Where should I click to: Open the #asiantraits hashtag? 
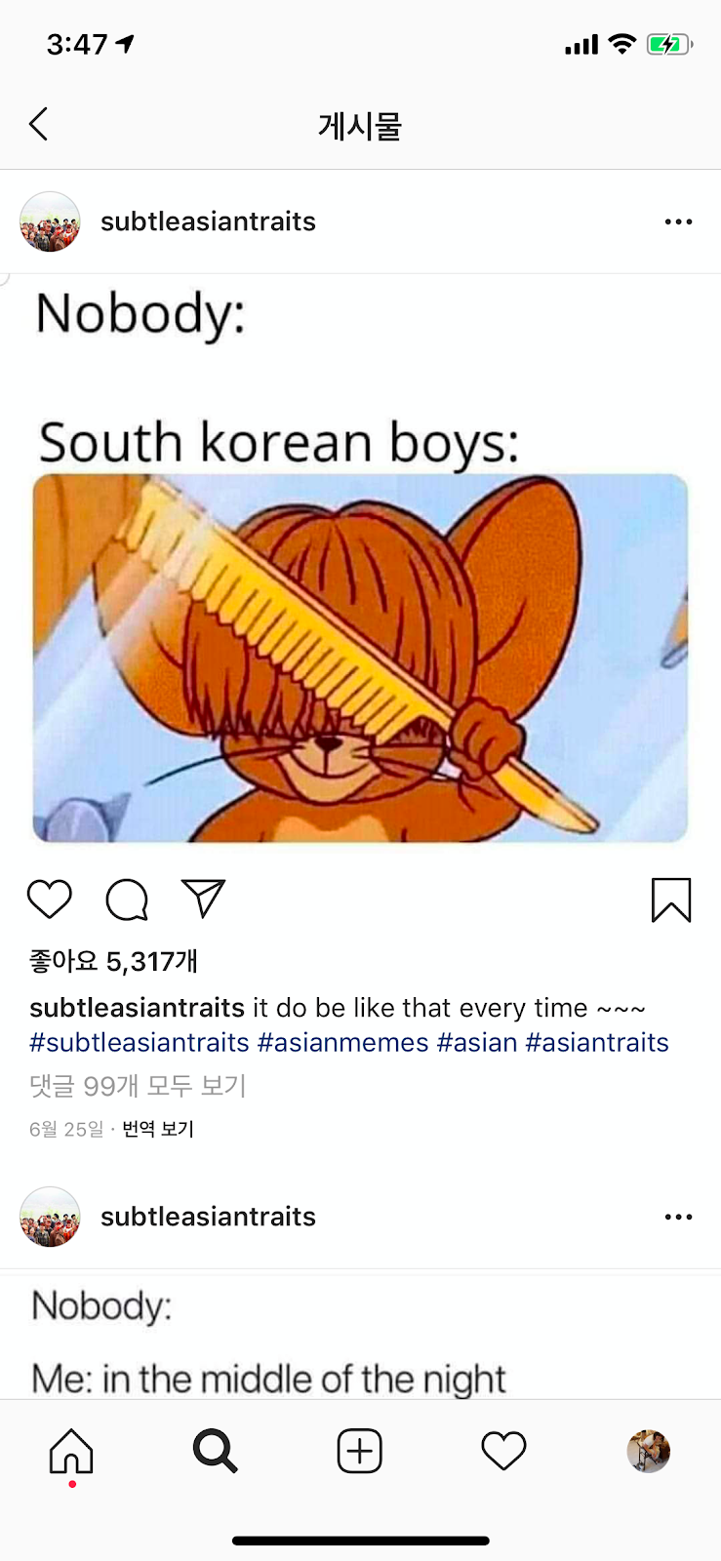(x=597, y=1042)
